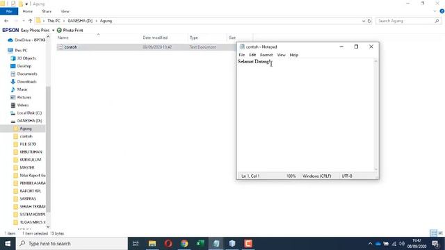Expand the Explorer ribbon chevron
This screenshot has height=250, width=445.
coord(435,11)
